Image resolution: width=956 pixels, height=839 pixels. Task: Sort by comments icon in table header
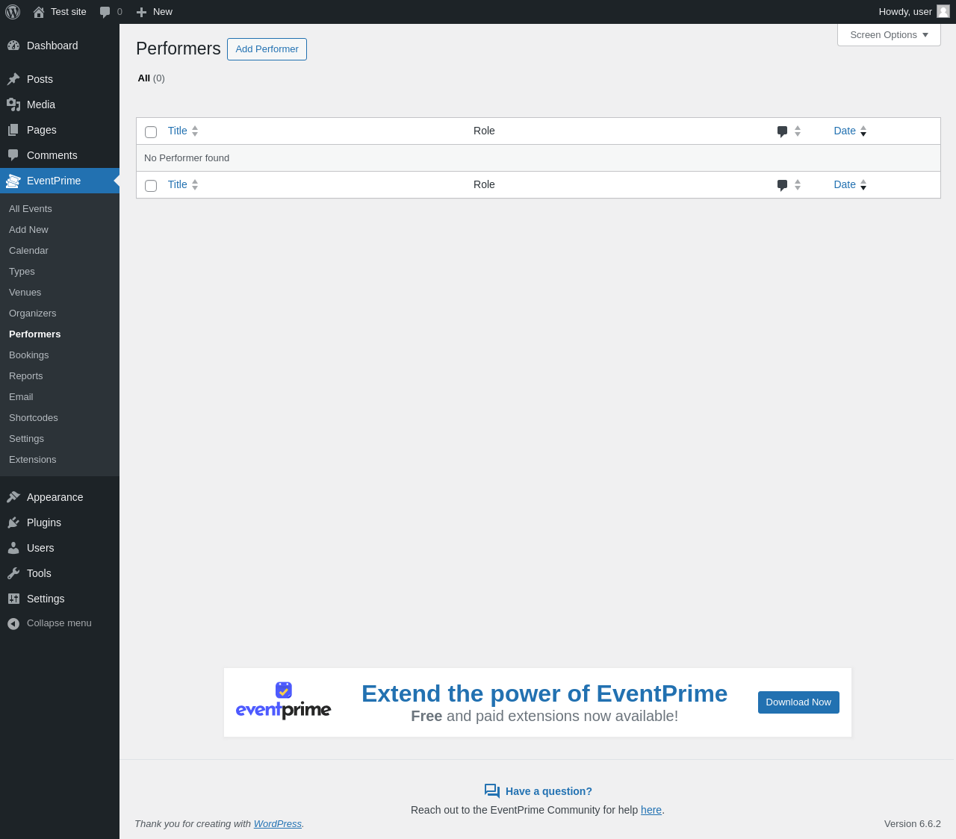click(782, 131)
